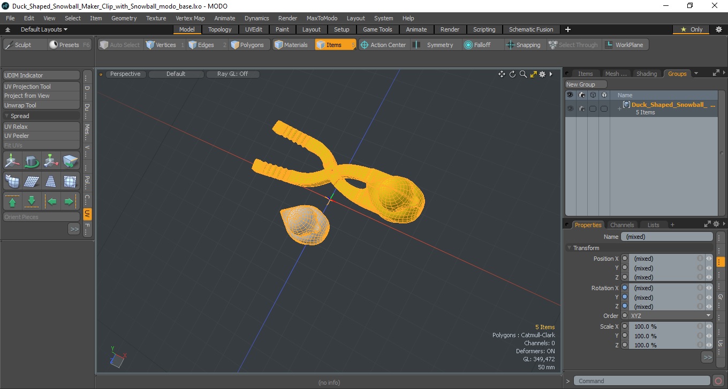
Task: Switch to the Topology layout tab
Action: click(220, 29)
